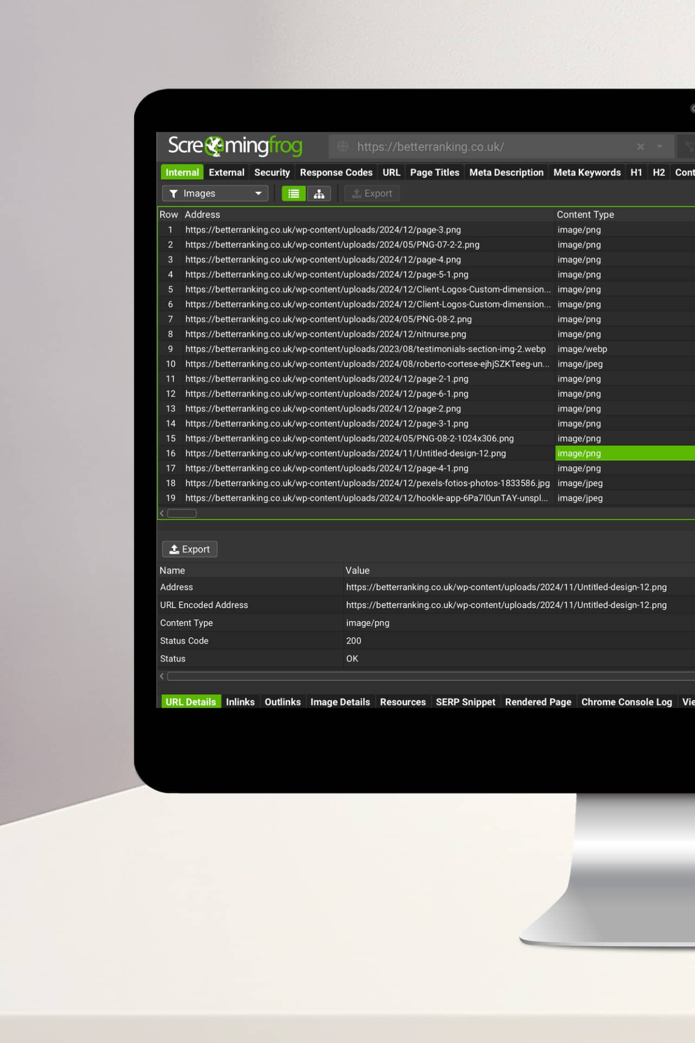The height and width of the screenshot is (1043, 695).
Task: Select row 18 pexels-fotios-photos jpg address
Action: tap(368, 483)
